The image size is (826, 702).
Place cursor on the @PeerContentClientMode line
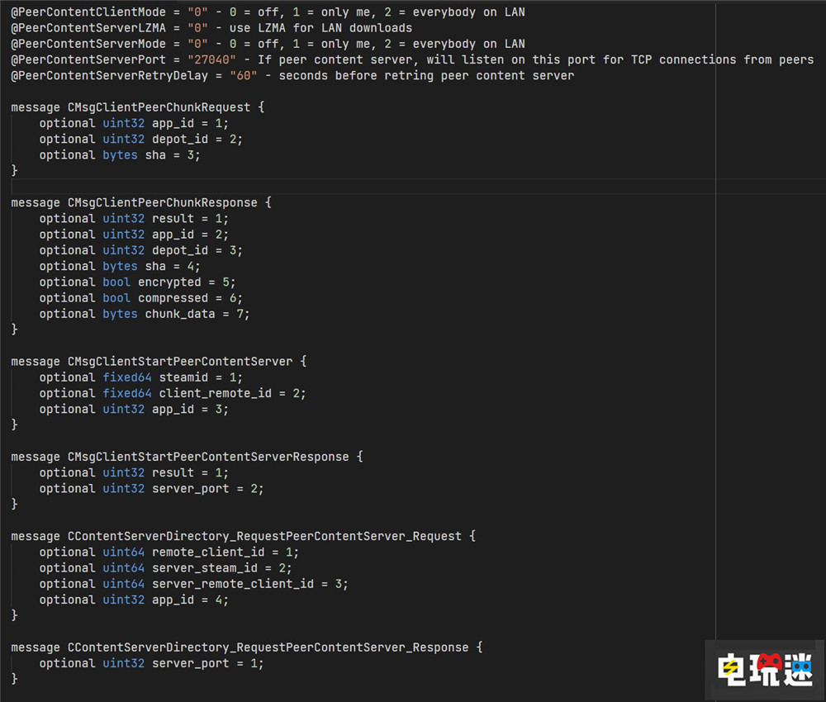267,12
